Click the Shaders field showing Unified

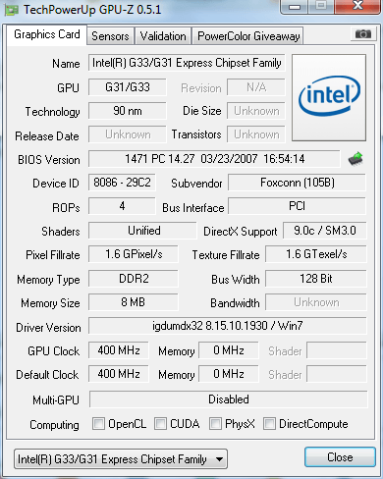click(x=142, y=231)
